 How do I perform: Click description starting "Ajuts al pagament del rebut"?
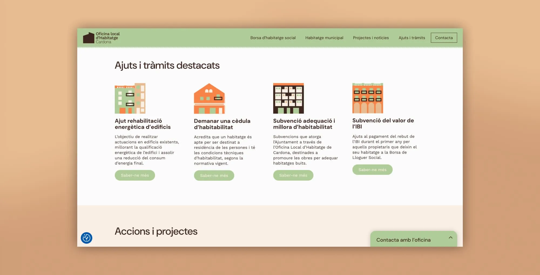coord(384,147)
